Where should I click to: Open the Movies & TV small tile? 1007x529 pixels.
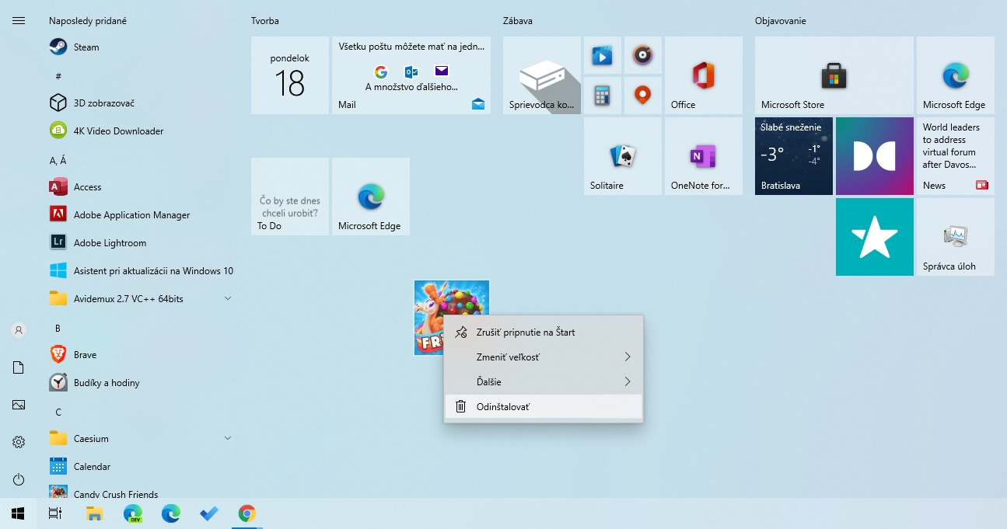[x=603, y=55]
